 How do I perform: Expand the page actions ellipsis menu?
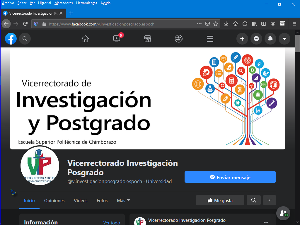click(x=270, y=200)
